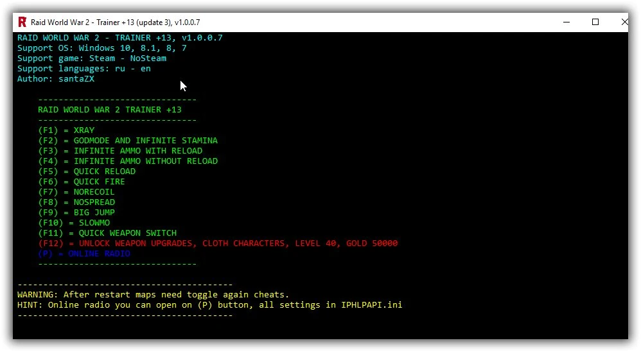Click the 'Author: santaZX' line

56,78
